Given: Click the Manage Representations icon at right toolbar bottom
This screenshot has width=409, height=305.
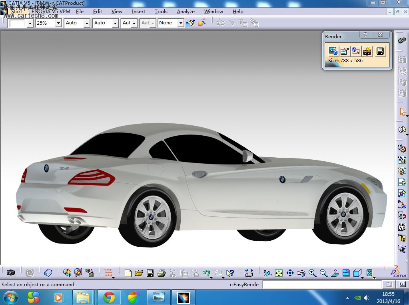Looking at the screenshot, I should coord(402,249).
